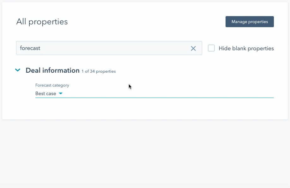Click the 1 of 34 properties count
This screenshot has width=290, height=188.
(x=99, y=71)
